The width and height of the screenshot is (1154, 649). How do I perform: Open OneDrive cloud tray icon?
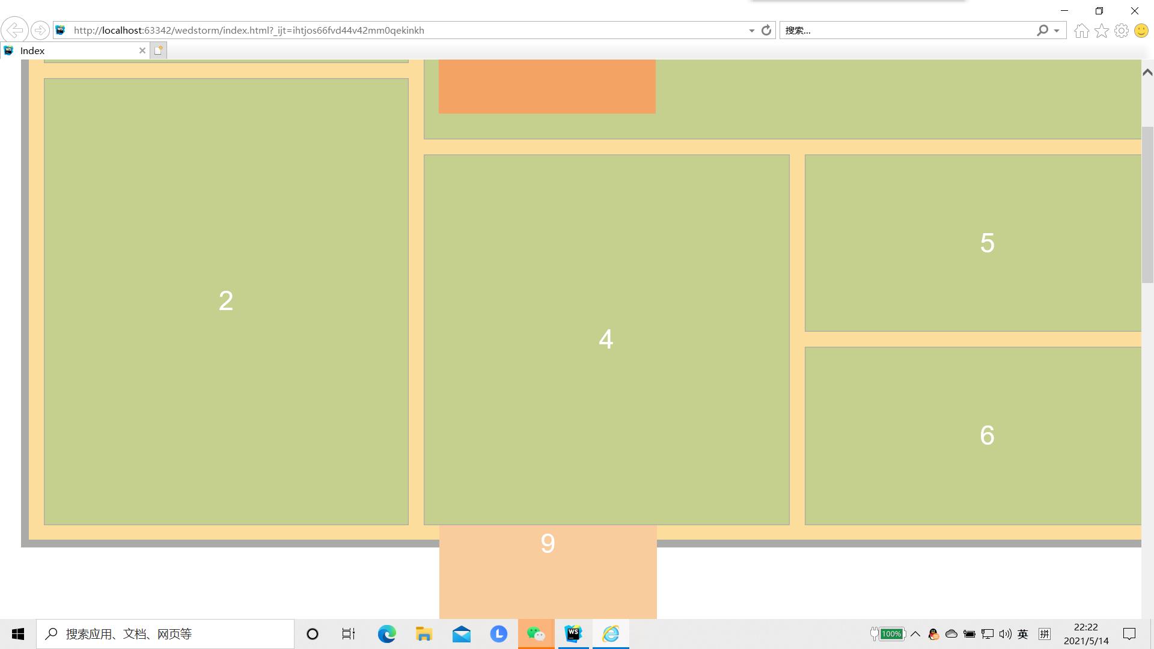(951, 634)
